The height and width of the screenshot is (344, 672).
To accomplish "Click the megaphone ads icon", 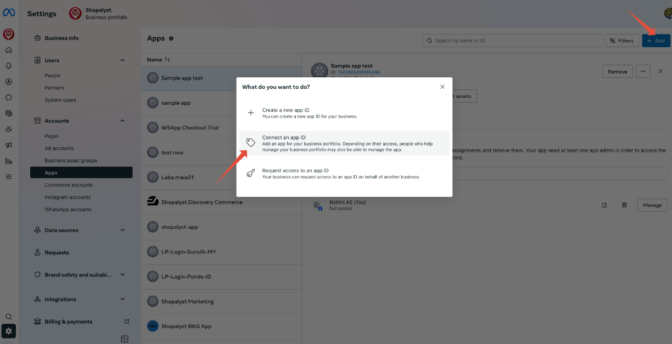I will pos(8,145).
